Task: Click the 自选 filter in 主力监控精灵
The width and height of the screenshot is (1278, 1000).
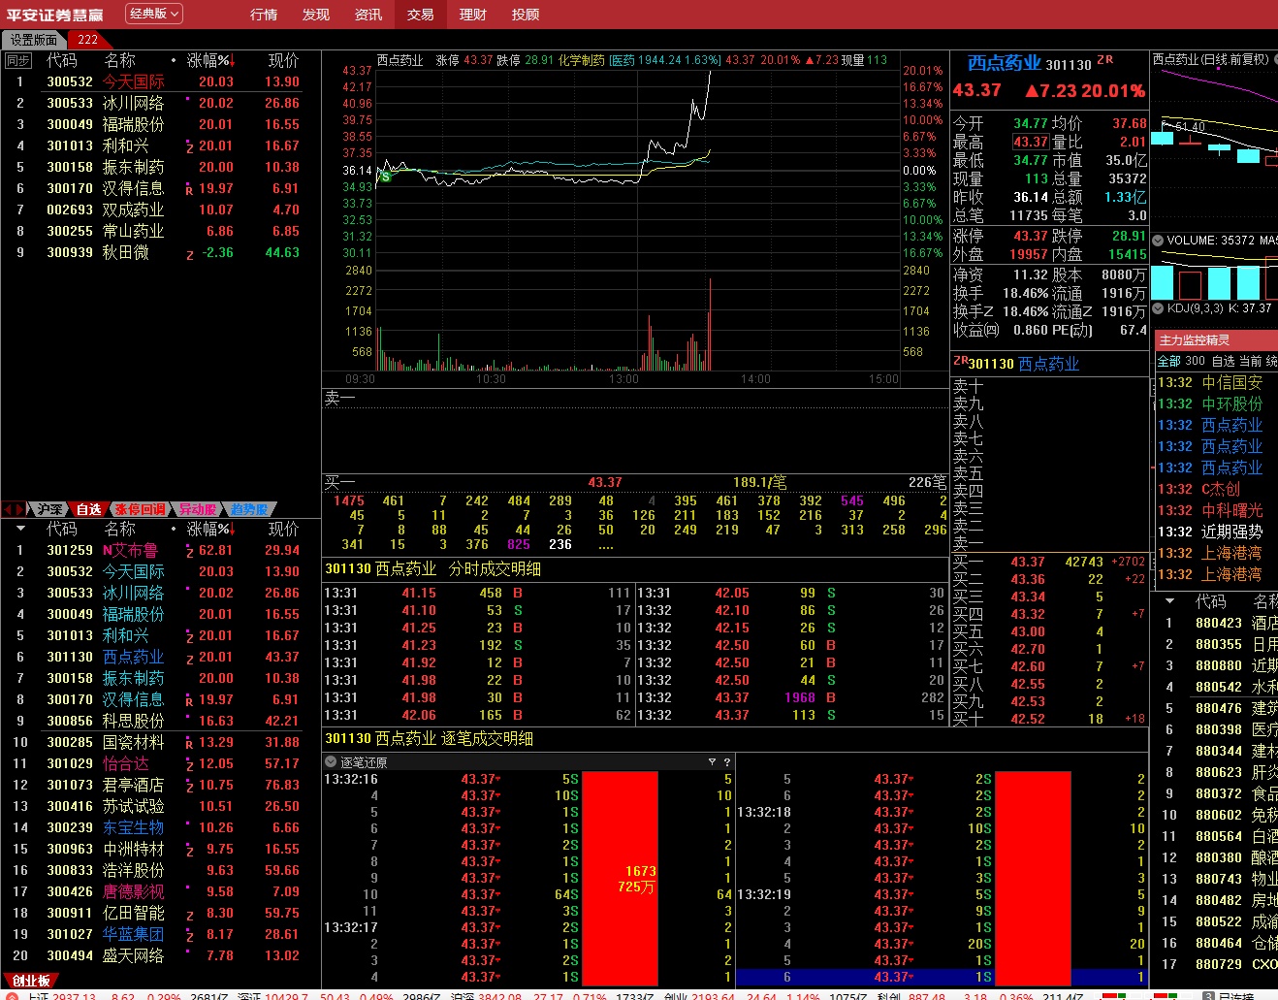Action: 1223,361
